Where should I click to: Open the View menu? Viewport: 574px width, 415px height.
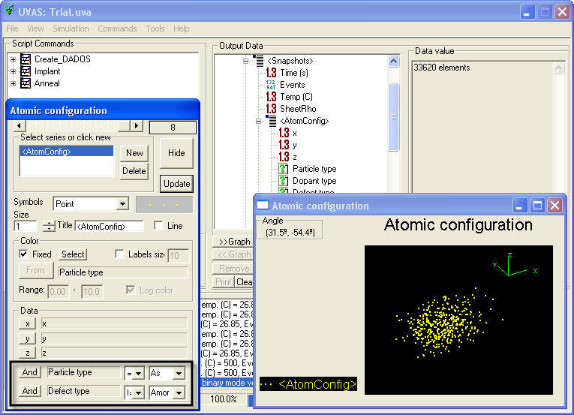click(x=35, y=29)
